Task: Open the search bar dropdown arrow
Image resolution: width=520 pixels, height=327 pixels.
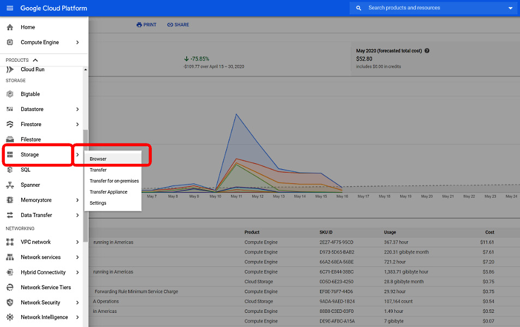Action: pyautogui.click(x=510, y=8)
